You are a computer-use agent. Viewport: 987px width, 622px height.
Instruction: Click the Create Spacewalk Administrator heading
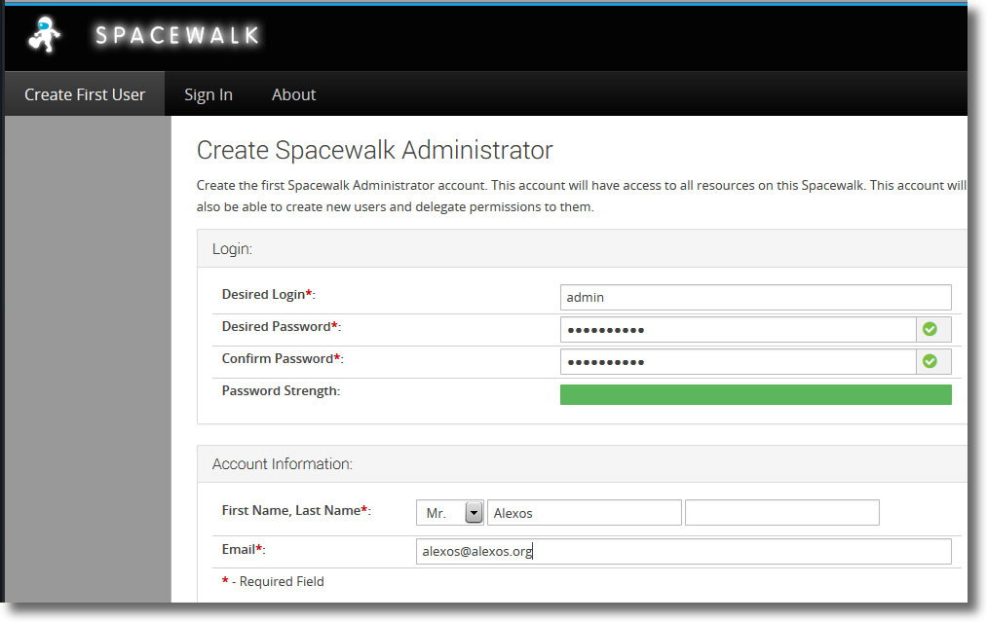point(374,150)
